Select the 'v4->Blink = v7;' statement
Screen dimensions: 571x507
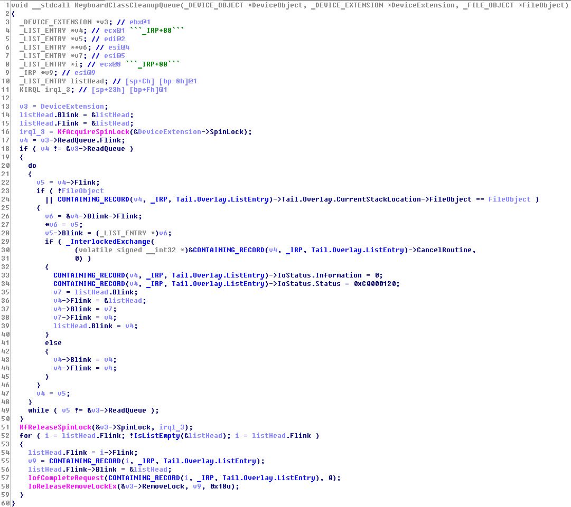85,309
